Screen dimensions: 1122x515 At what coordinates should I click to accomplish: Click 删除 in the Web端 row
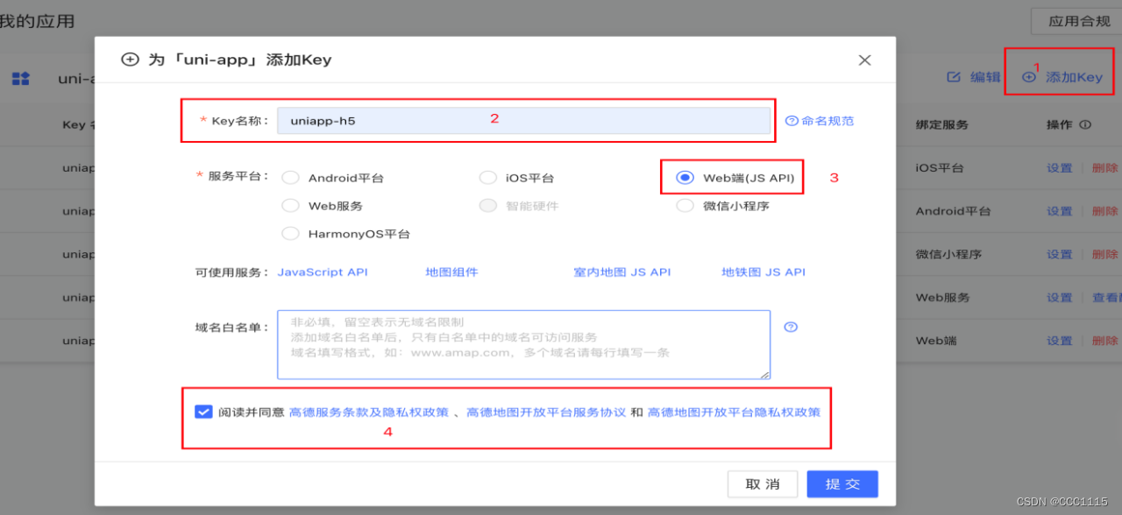point(1105,341)
